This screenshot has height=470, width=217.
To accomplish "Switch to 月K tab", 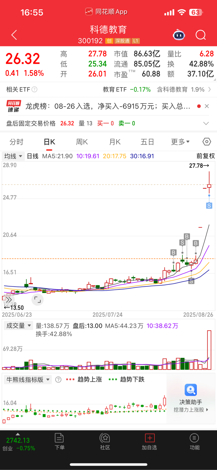I will point(115,142).
